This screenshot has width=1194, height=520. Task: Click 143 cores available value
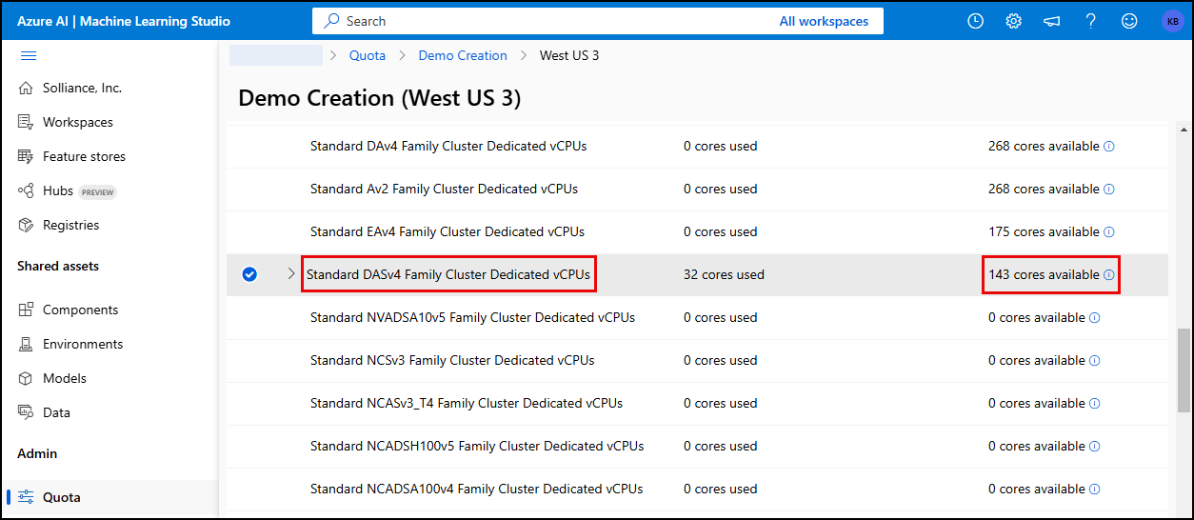1044,275
